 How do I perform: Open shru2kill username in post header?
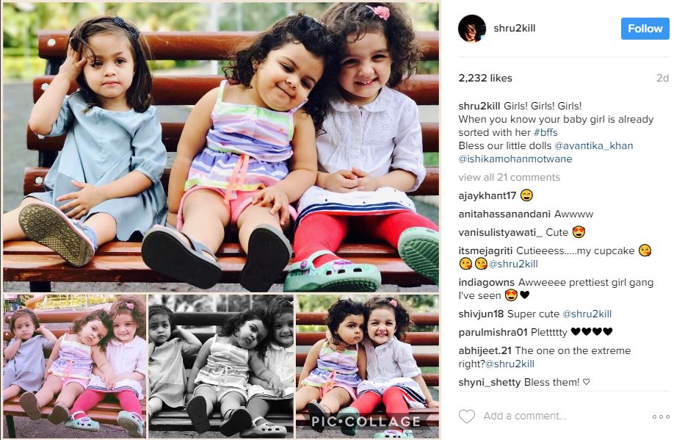click(515, 29)
